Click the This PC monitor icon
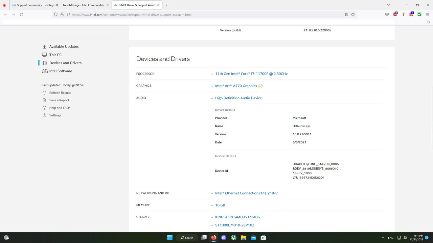The height and width of the screenshot is (243, 433). [x=44, y=55]
